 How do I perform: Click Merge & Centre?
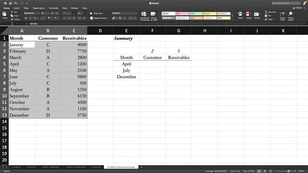[x=99, y=18]
